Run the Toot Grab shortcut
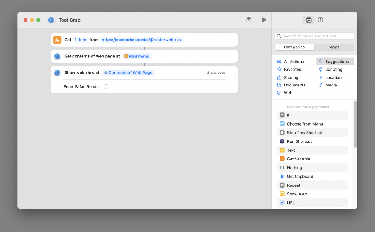375x232 pixels. (264, 20)
